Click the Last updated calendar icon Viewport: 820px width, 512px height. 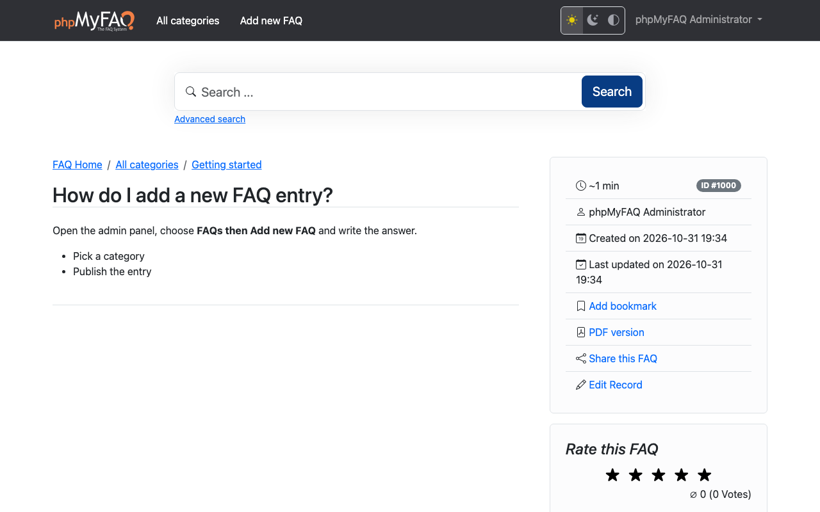(x=581, y=264)
